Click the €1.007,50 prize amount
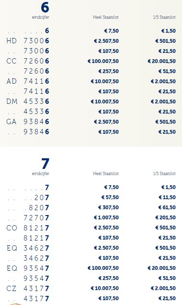182x305 pixels. [106, 217]
